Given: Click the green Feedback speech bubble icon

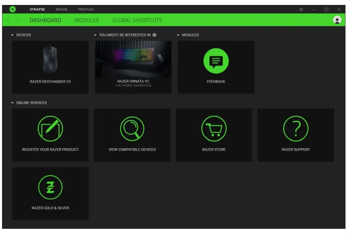Looking at the screenshot, I should (216, 61).
